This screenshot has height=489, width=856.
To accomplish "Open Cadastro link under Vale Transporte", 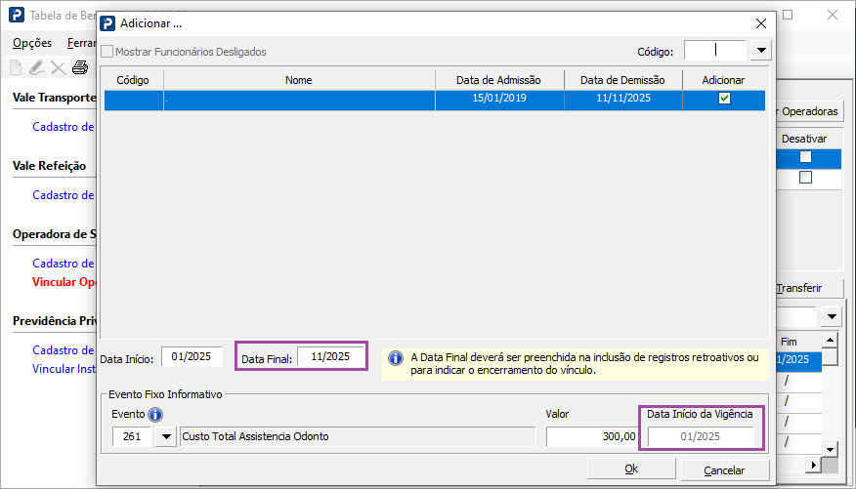I will [64, 127].
